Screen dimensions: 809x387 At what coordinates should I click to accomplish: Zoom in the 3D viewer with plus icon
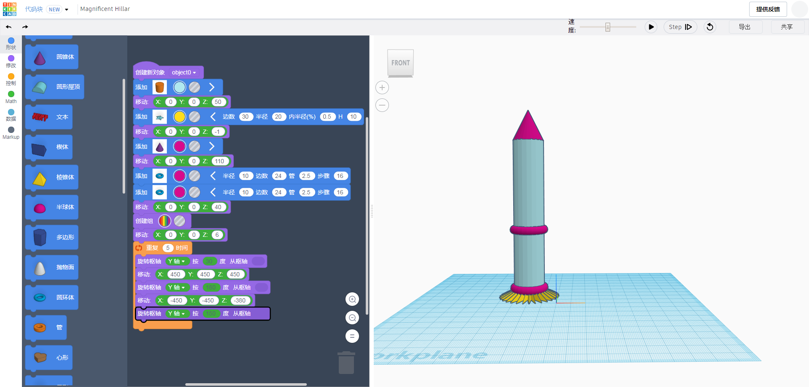[x=382, y=87]
